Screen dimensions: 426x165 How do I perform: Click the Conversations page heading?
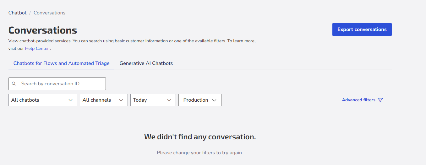coord(43,30)
